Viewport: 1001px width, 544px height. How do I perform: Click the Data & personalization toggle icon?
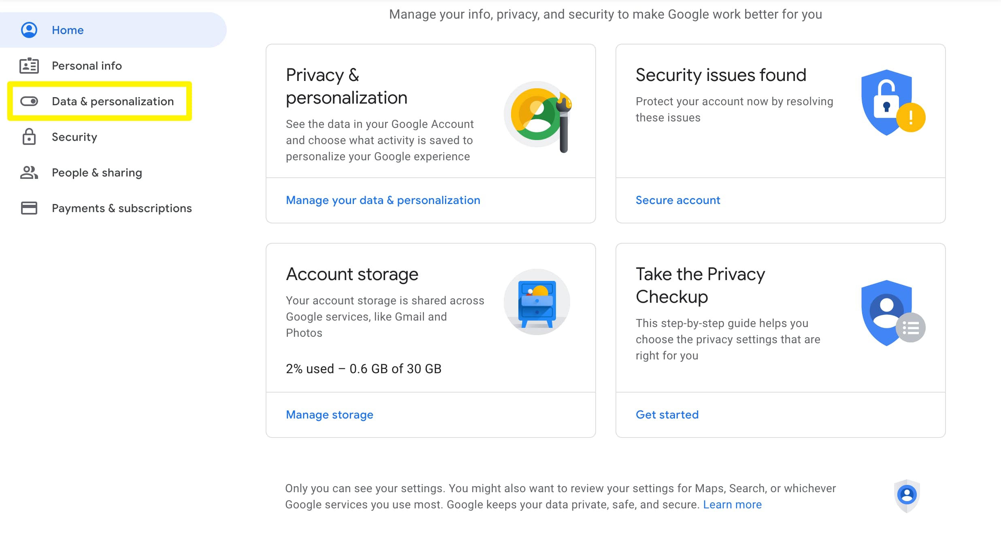click(x=29, y=101)
